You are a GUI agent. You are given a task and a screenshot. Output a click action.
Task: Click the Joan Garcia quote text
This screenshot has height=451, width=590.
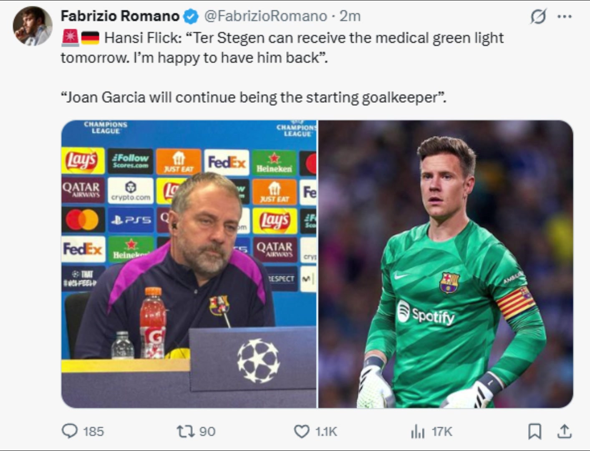(x=253, y=97)
